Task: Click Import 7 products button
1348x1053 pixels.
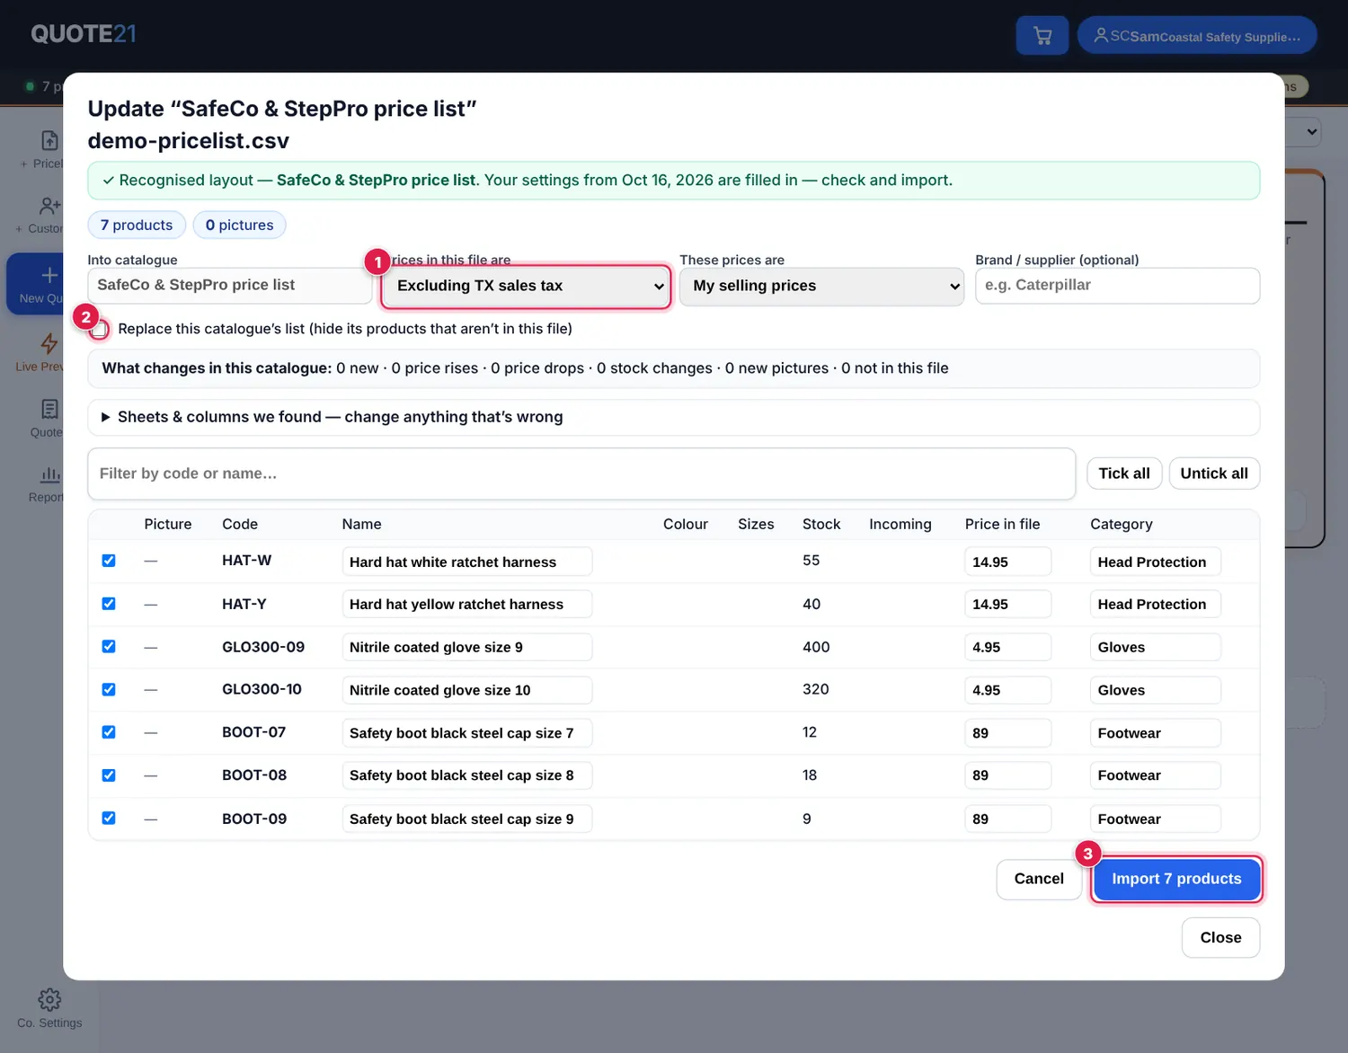Action: 1176,879
